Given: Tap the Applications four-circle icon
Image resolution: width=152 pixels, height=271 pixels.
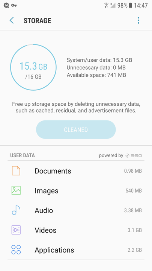Looking at the screenshot, I should click(x=16, y=250).
